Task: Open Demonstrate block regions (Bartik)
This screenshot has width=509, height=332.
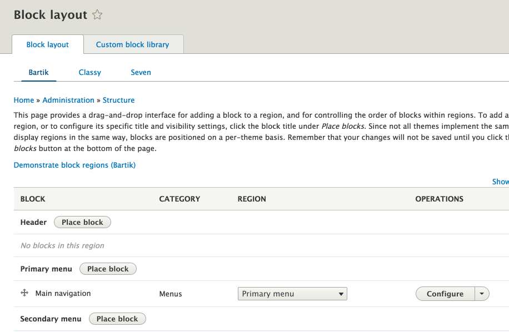Action: coord(74,165)
